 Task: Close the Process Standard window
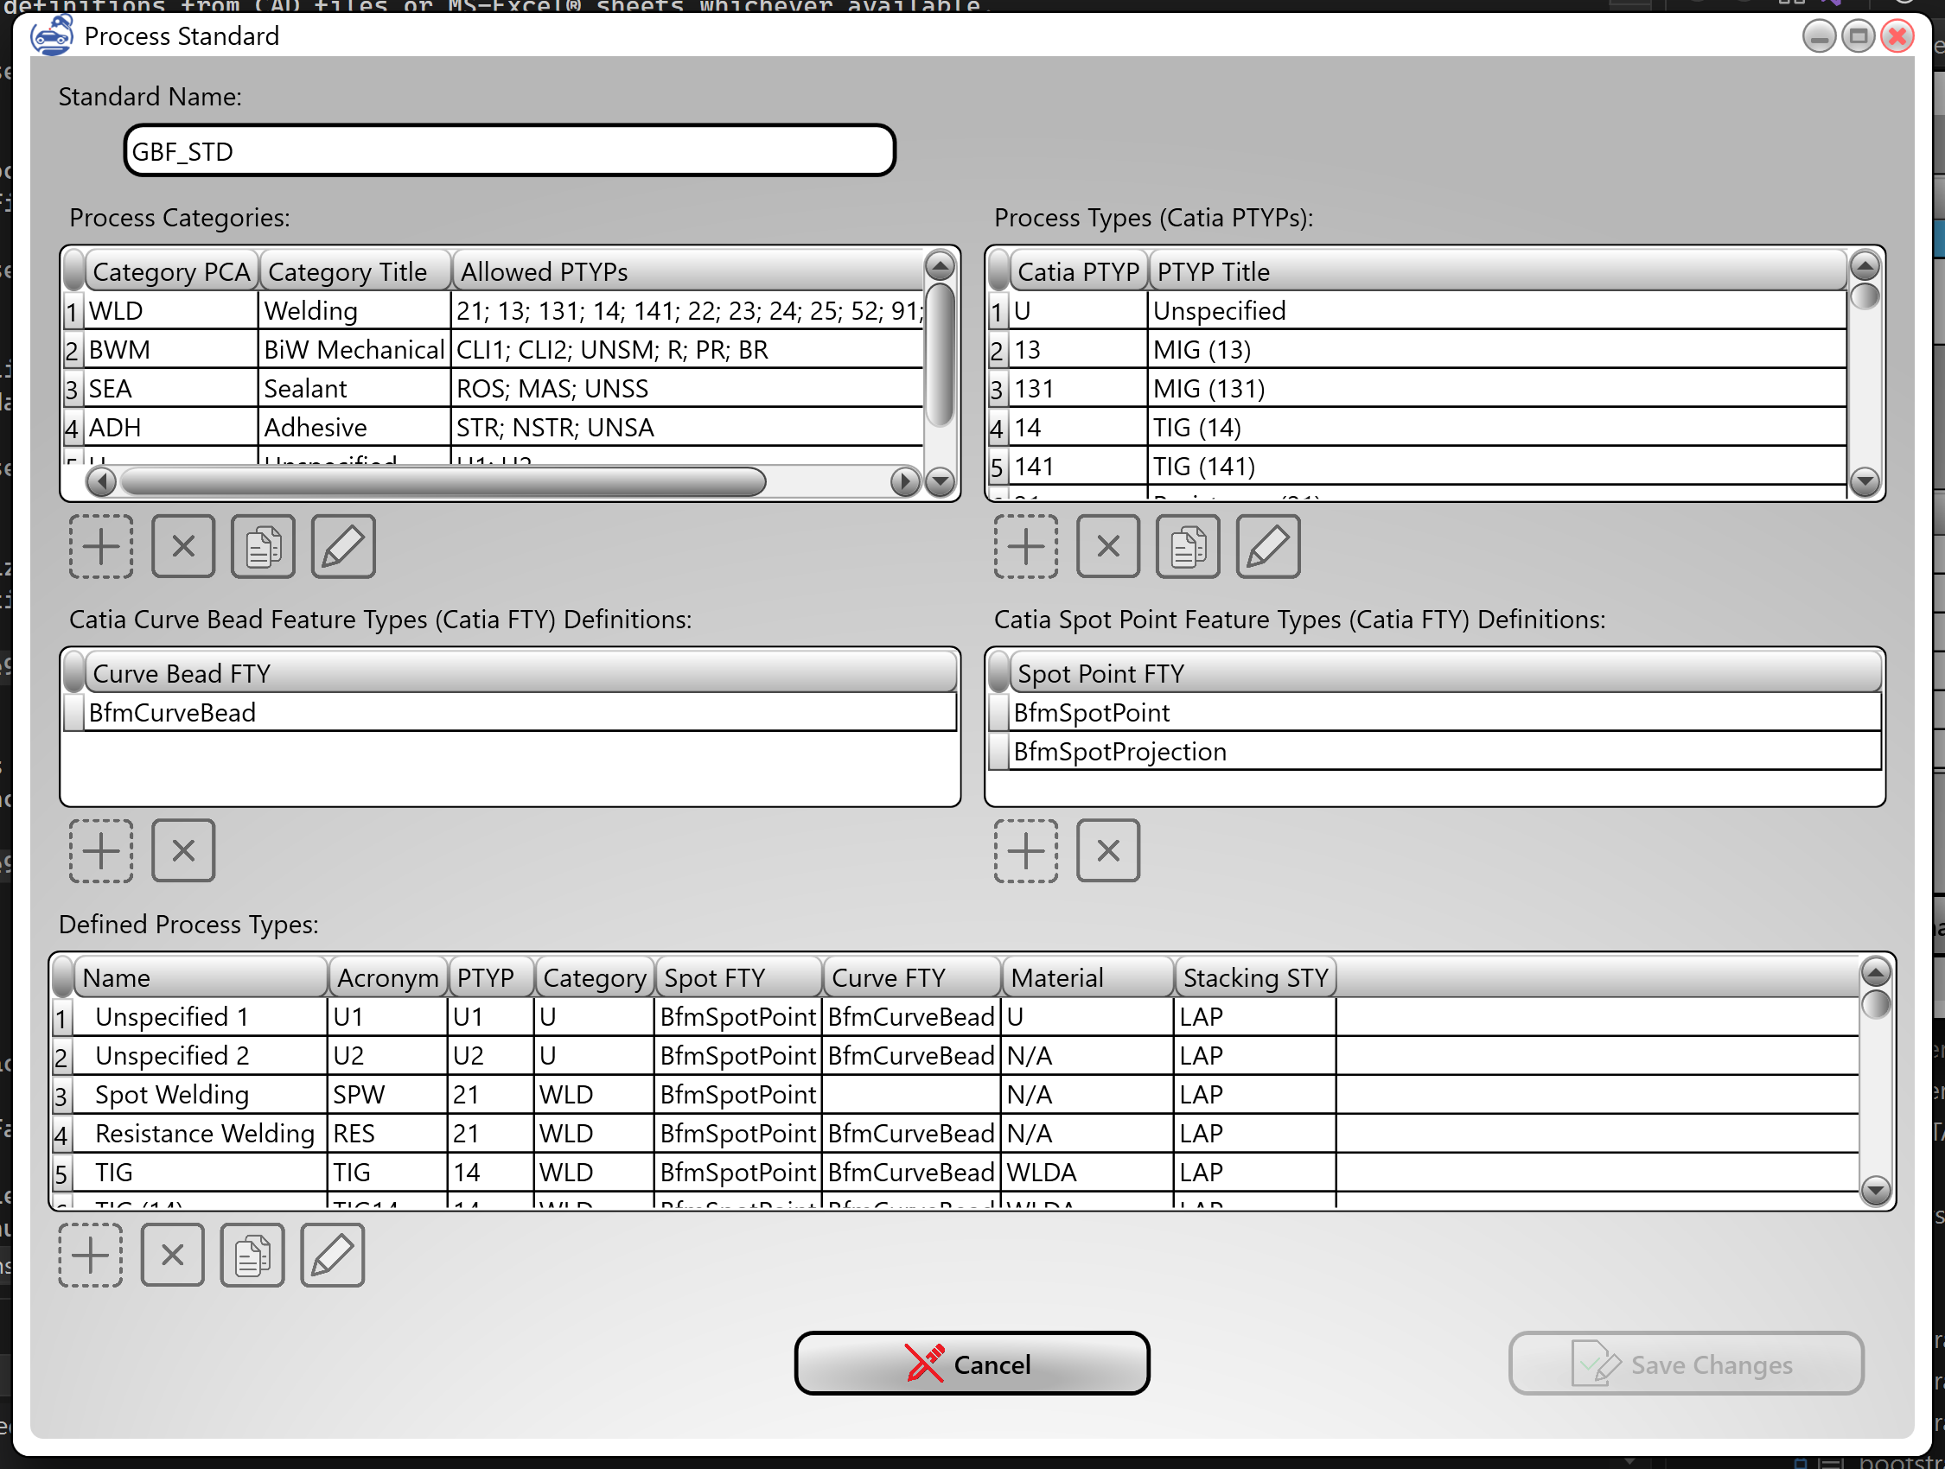tap(1897, 36)
